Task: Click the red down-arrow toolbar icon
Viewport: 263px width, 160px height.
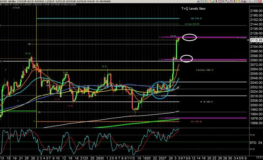Action: click(x=234, y=1)
